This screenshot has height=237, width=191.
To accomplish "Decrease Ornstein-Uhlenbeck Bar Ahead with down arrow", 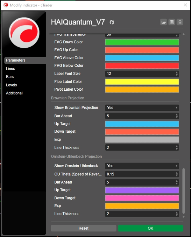I will (177, 184).
